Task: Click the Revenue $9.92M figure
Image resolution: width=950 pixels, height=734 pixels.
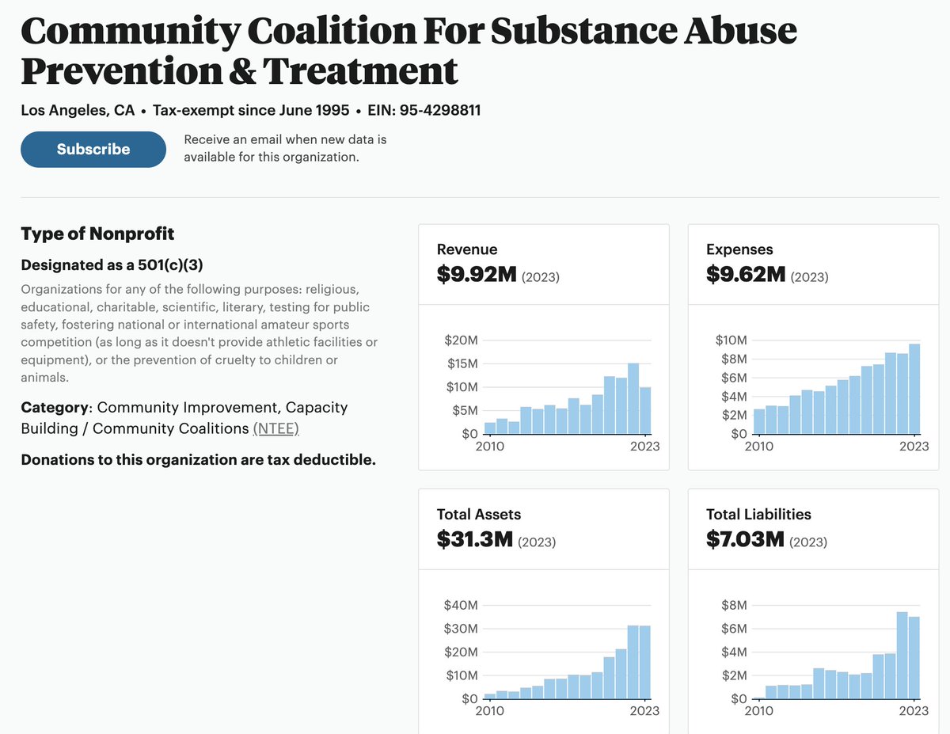Action: [x=477, y=275]
